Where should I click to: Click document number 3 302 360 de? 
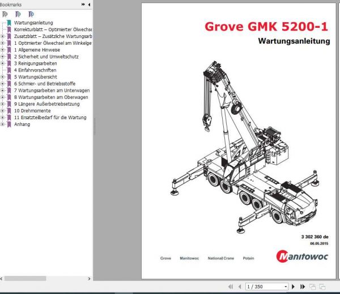tap(314, 237)
